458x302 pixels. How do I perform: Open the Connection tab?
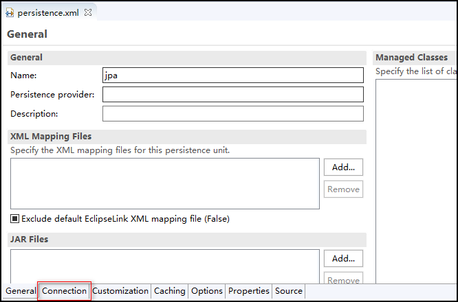pos(64,291)
